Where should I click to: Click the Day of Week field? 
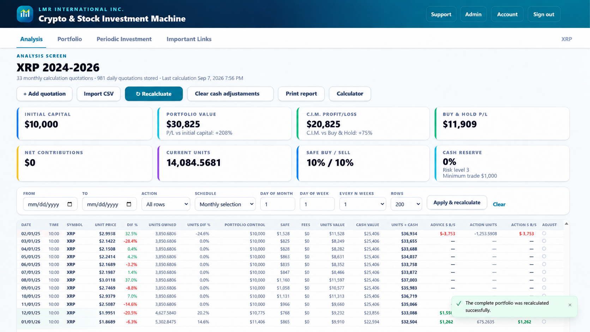[x=317, y=204]
